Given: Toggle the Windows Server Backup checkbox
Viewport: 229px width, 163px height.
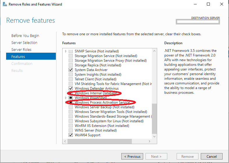Looking at the screenshot, I should [71, 107].
